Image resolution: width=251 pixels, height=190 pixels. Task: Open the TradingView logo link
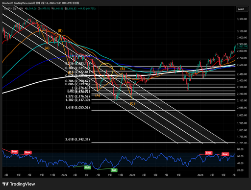[19, 184]
